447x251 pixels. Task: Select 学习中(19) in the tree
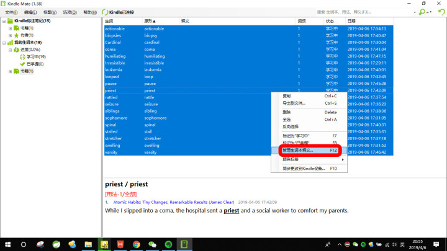click(36, 56)
